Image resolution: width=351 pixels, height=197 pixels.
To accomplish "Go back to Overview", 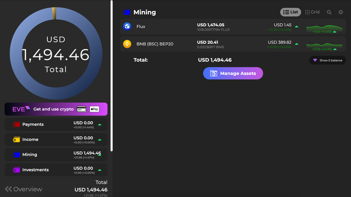I will click(24, 189).
